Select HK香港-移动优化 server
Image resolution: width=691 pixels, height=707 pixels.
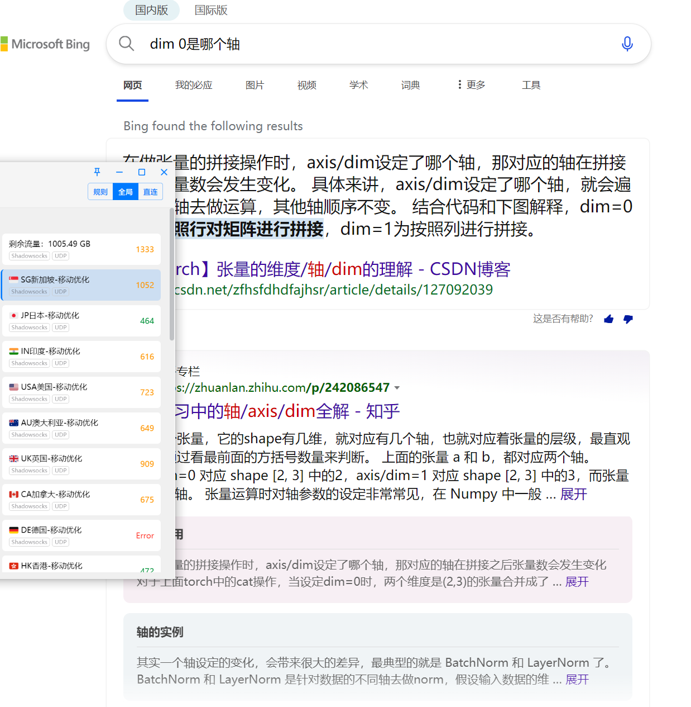[81, 563]
